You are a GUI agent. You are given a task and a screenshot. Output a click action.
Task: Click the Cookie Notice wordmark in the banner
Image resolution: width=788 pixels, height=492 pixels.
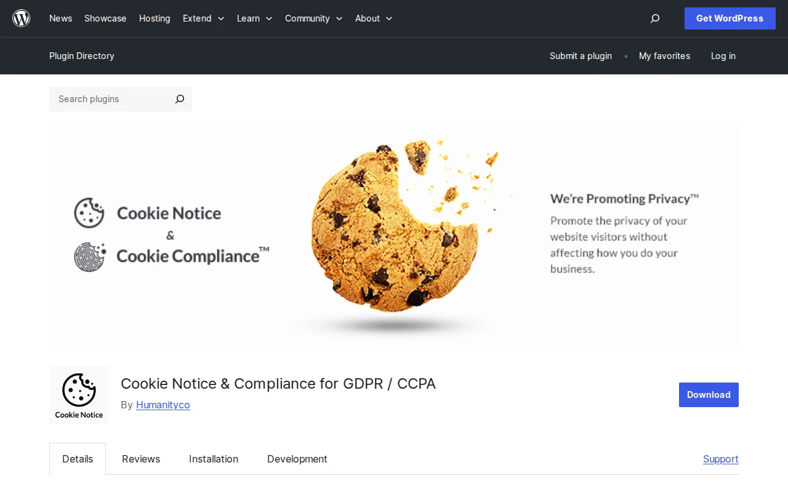click(169, 213)
